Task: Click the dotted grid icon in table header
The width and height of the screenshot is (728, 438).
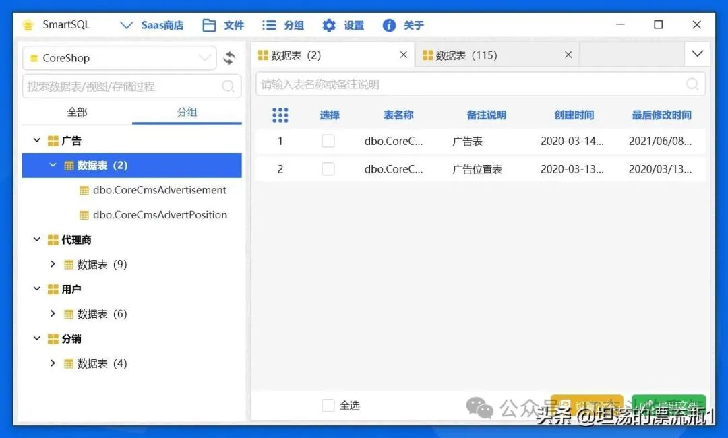Action: point(280,115)
